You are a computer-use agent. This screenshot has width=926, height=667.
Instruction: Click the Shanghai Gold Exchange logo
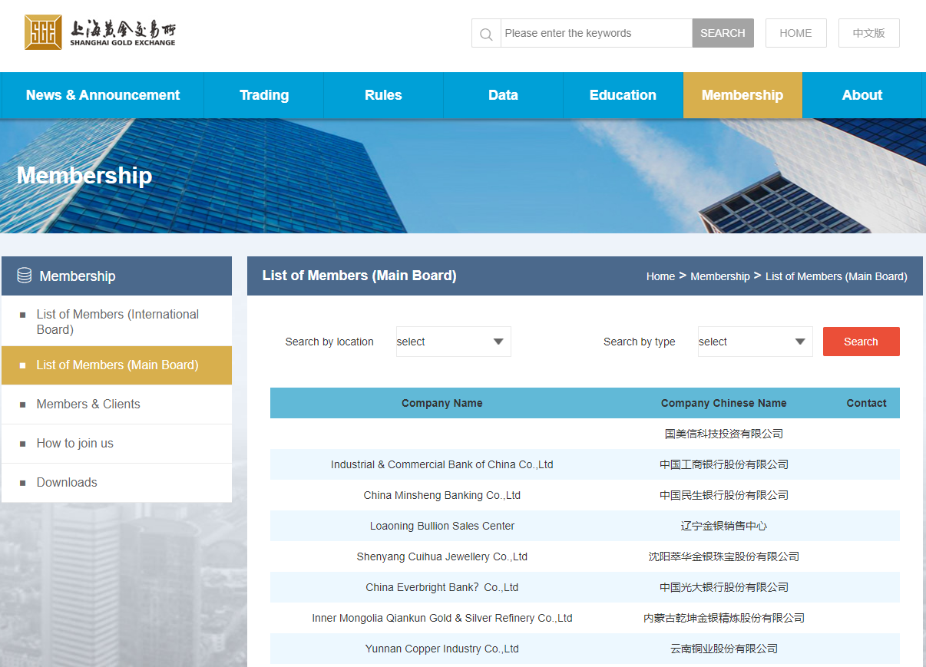[101, 32]
